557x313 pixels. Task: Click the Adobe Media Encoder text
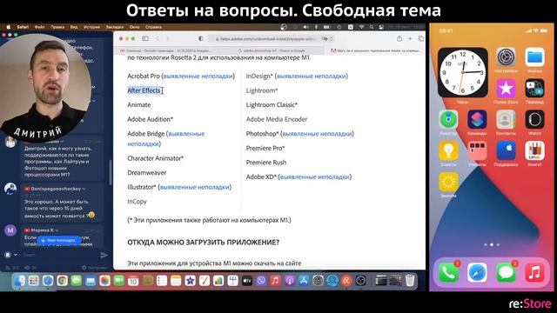coord(277,119)
